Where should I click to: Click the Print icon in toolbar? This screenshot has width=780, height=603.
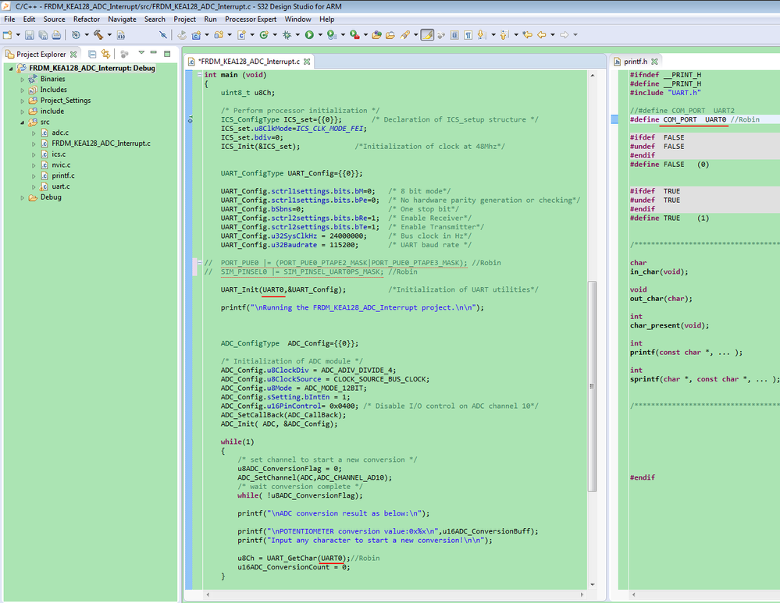[55, 35]
